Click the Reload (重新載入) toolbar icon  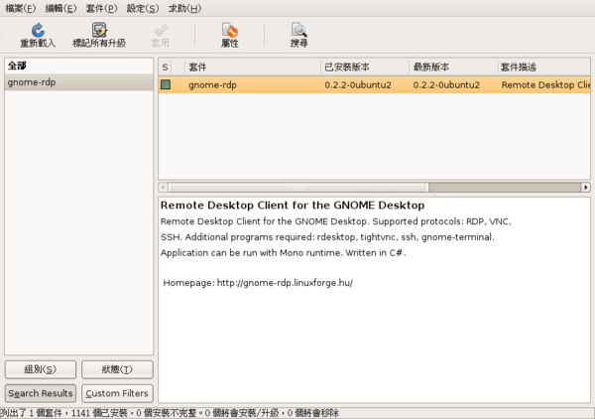[38, 30]
